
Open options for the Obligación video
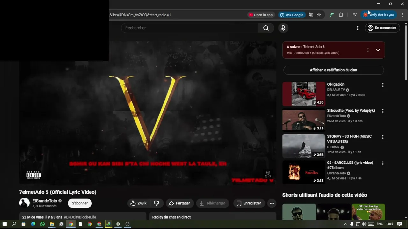(x=383, y=85)
